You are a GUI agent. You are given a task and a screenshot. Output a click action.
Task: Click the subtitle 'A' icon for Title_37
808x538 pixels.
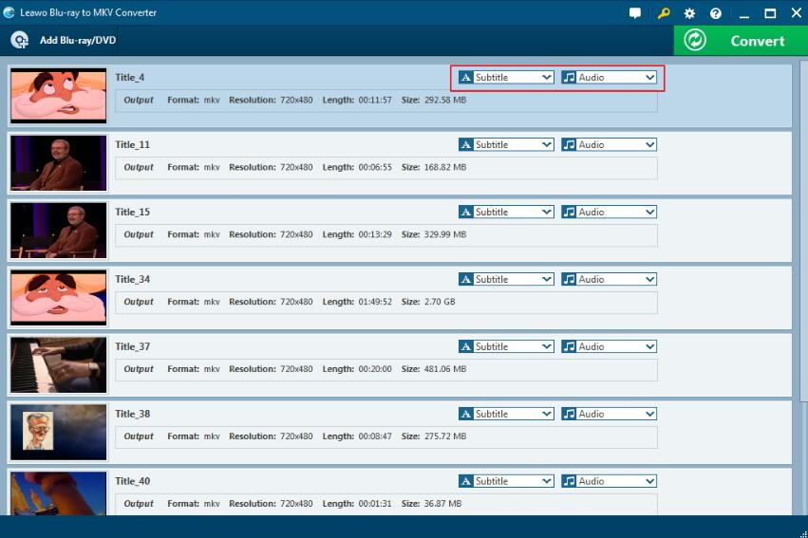[466, 346]
